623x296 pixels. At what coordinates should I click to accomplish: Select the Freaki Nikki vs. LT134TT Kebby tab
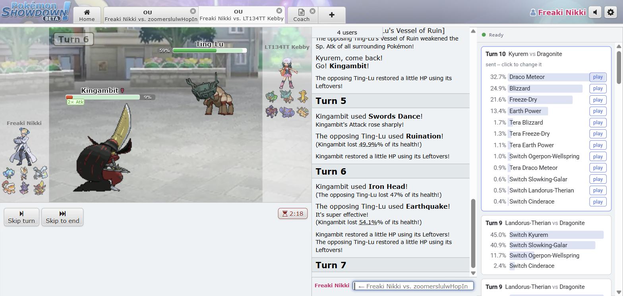click(242, 15)
